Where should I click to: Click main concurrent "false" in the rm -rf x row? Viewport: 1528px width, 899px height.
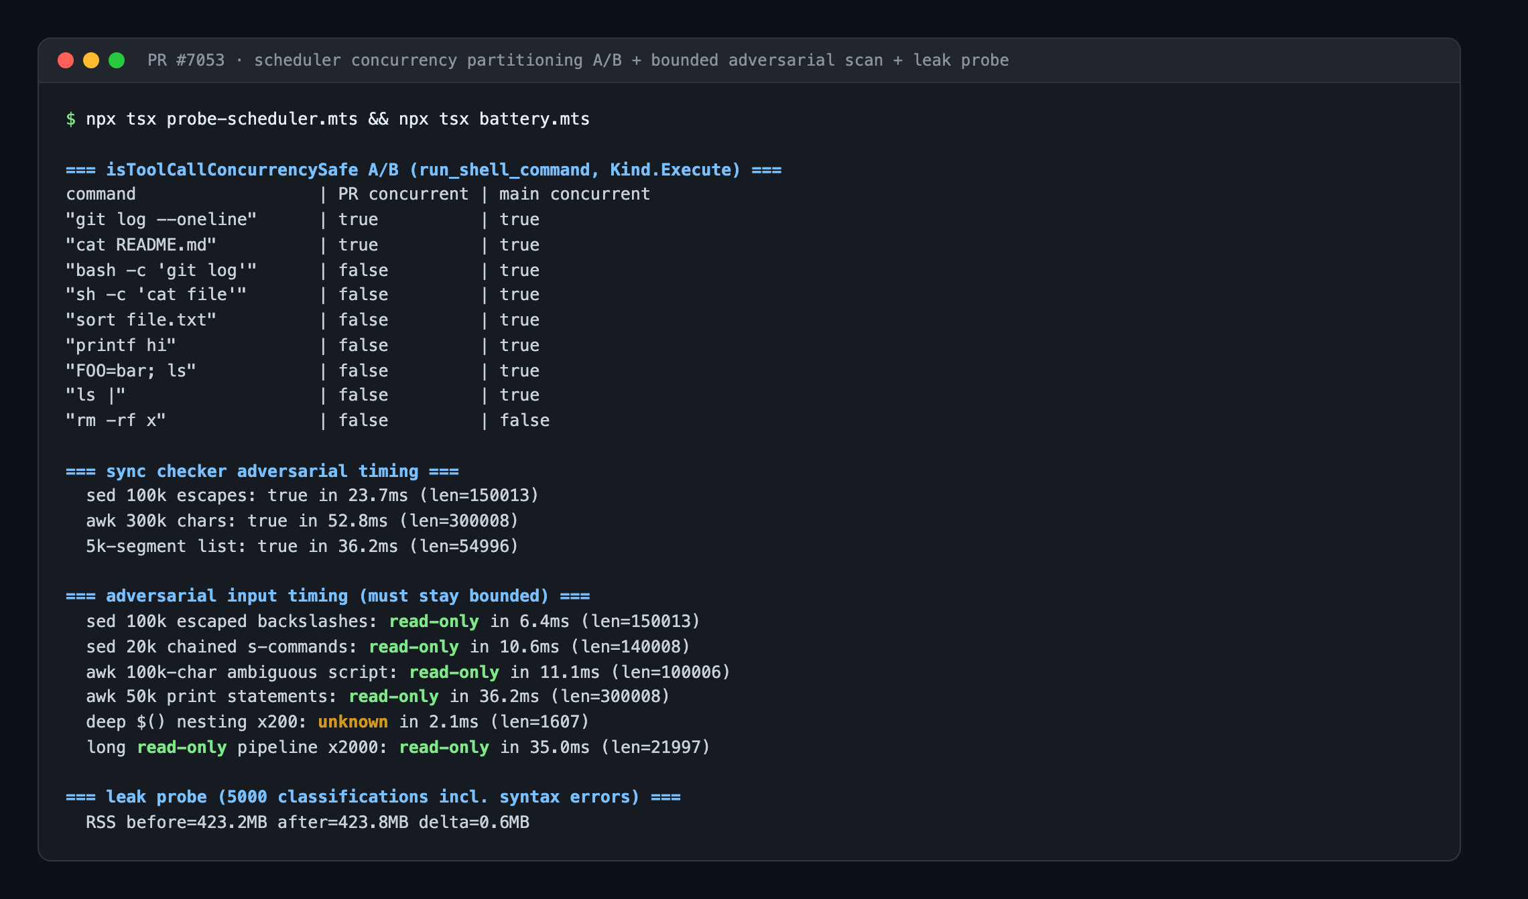click(525, 421)
